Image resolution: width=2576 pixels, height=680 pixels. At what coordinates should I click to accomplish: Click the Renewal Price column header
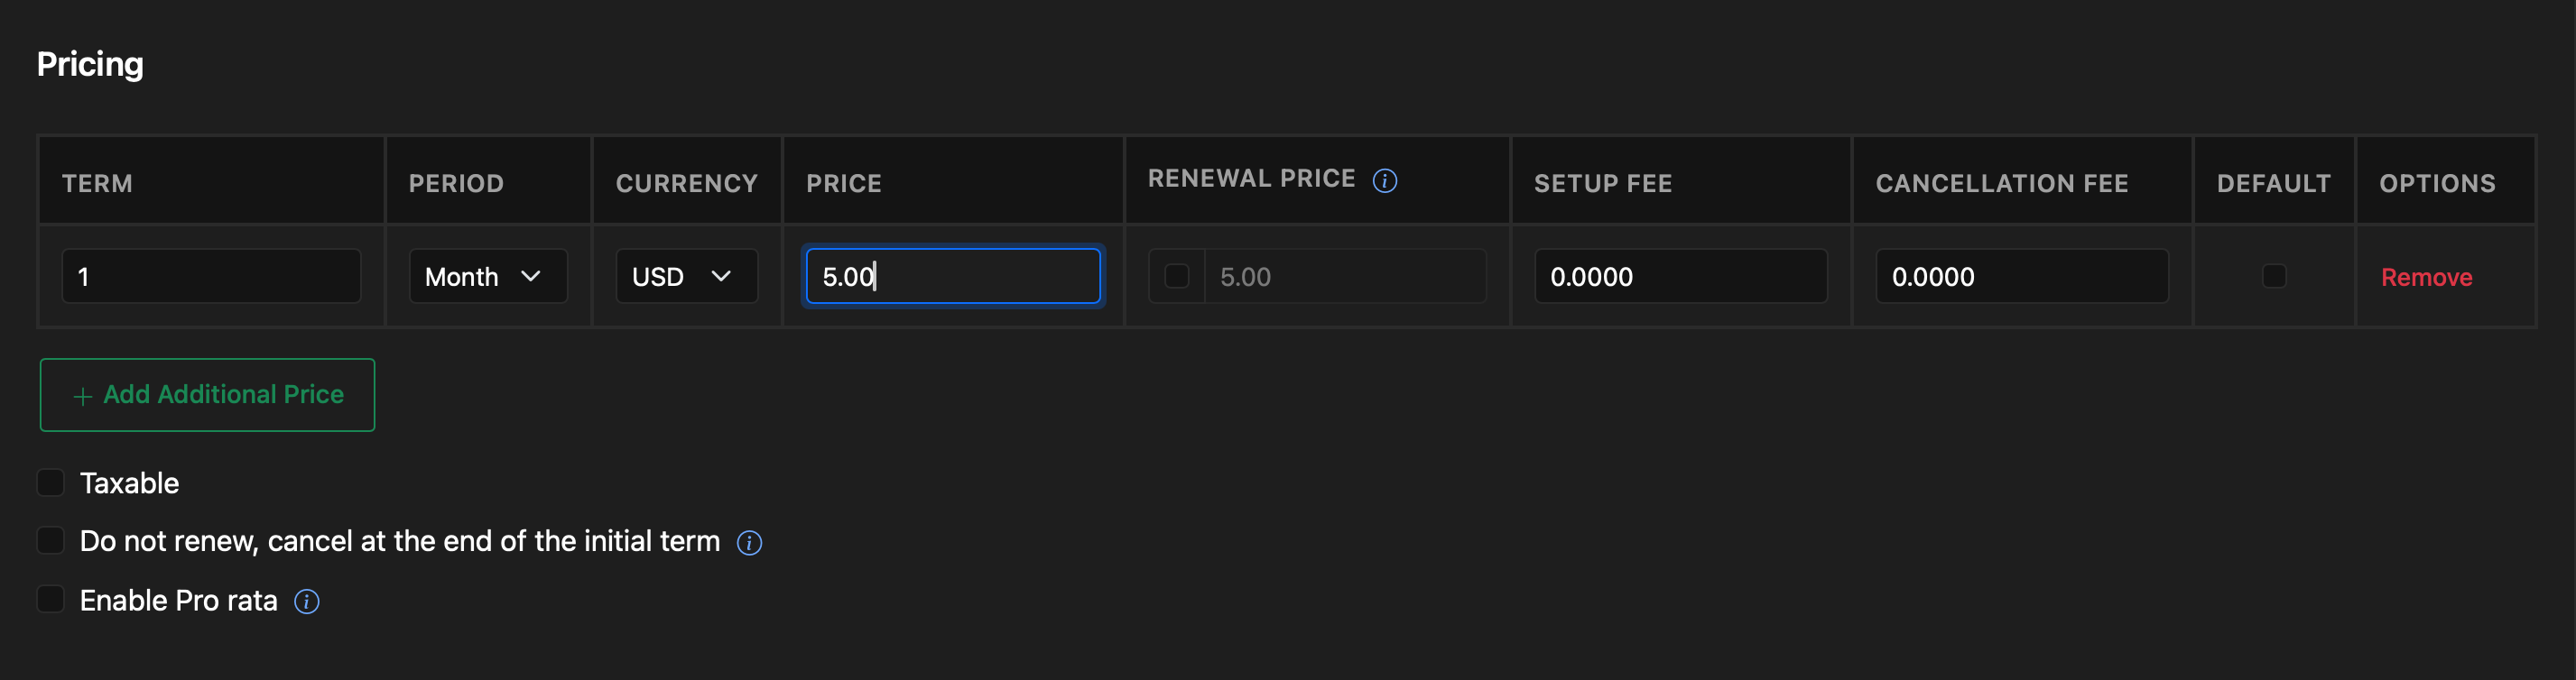(x=1251, y=179)
